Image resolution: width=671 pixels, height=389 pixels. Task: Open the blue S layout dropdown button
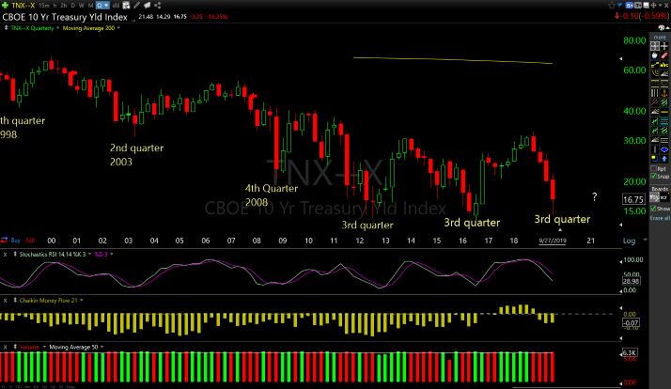coord(630,5)
